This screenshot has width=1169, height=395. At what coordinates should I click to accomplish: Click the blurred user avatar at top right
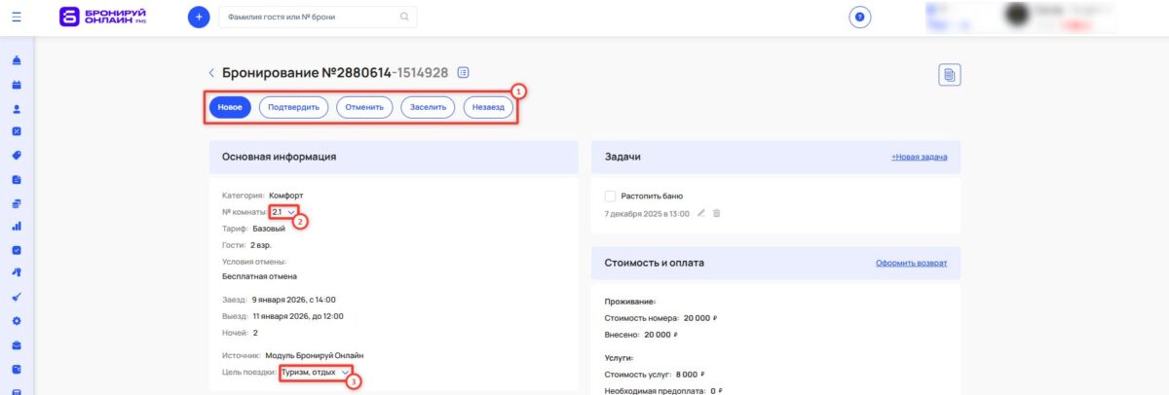(x=1017, y=16)
